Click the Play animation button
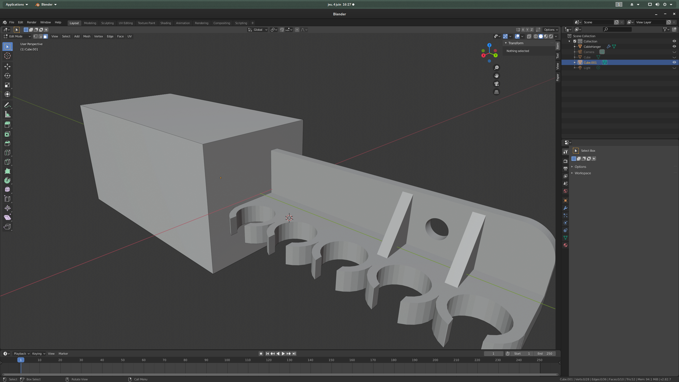The height and width of the screenshot is (382, 679). (283, 353)
